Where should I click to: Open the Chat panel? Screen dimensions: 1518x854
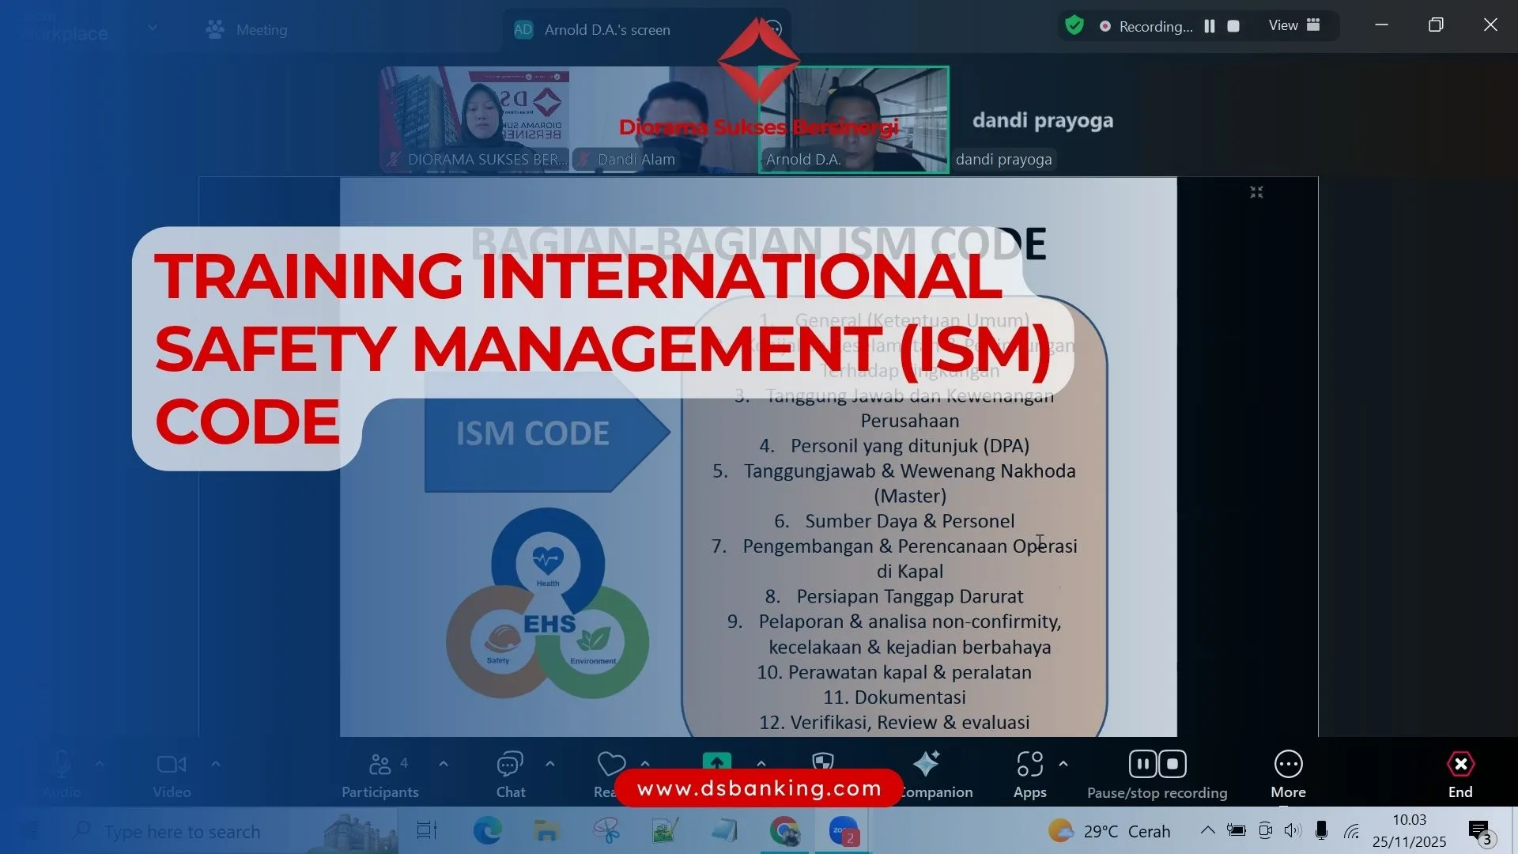pos(510,771)
